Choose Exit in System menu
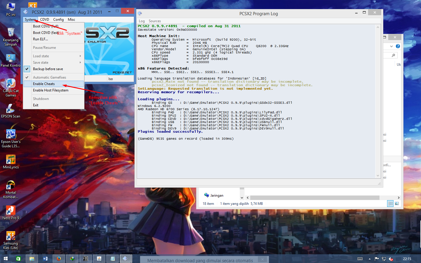 [54, 105]
